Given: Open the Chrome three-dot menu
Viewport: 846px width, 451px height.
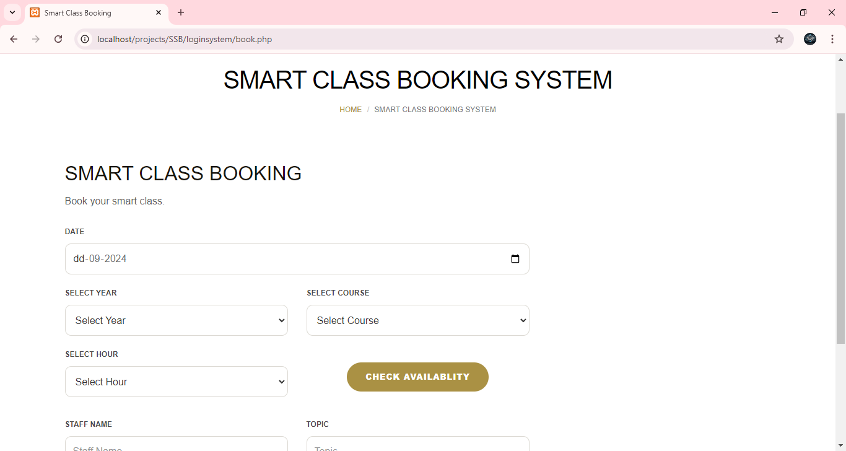Looking at the screenshot, I should 832,38.
